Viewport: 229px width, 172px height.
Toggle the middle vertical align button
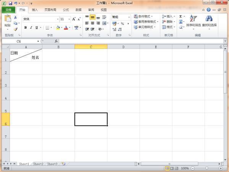(92, 17)
